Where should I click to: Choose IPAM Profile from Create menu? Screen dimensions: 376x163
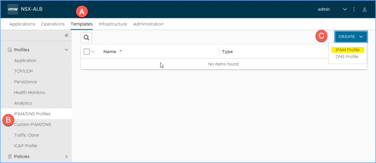347,50
